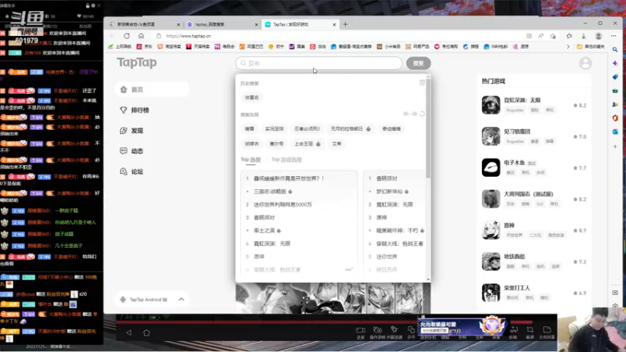
Task: Open 见习猎魔团 game icon
Action: pos(491,136)
